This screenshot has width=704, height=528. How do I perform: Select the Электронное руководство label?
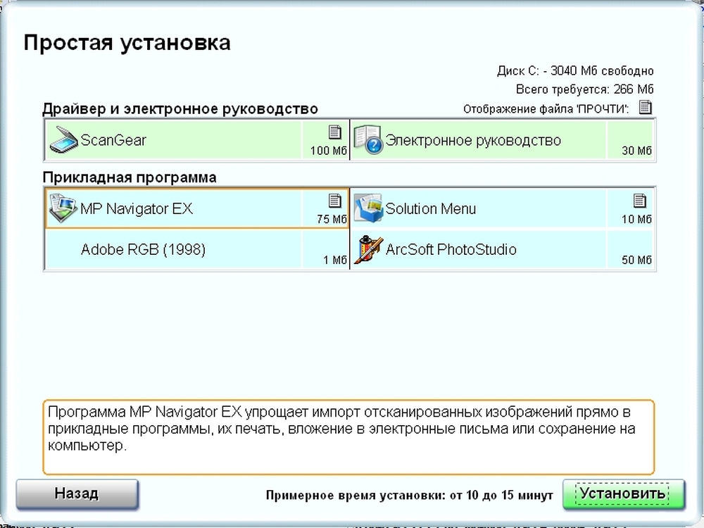point(473,141)
